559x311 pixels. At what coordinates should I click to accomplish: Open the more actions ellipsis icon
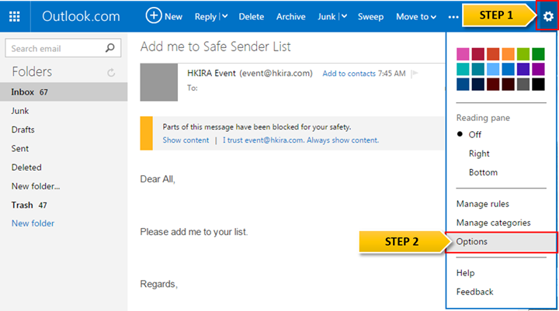pos(453,17)
